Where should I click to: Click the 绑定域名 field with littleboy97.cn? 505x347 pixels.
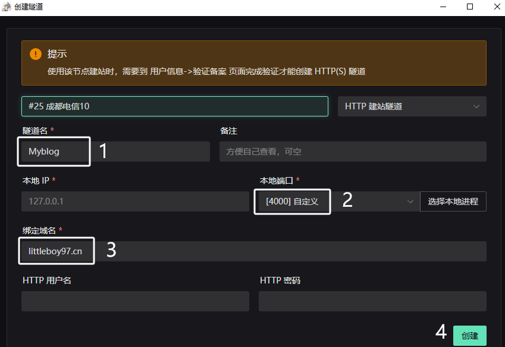pyautogui.click(x=254, y=251)
